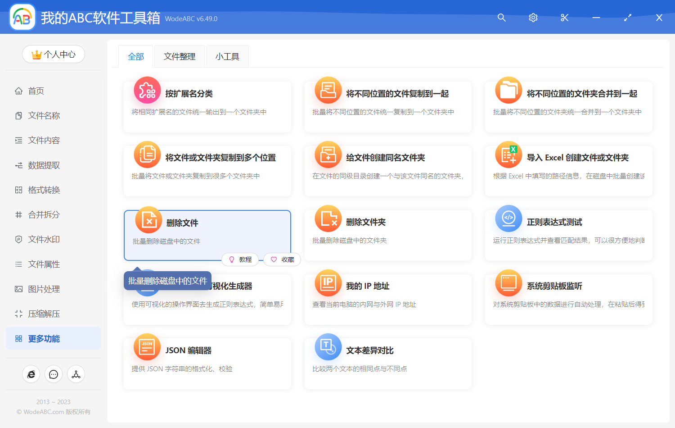Click the search icon in the title bar
Image resolution: width=675 pixels, height=428 pixels.
[x=501, y=18]
